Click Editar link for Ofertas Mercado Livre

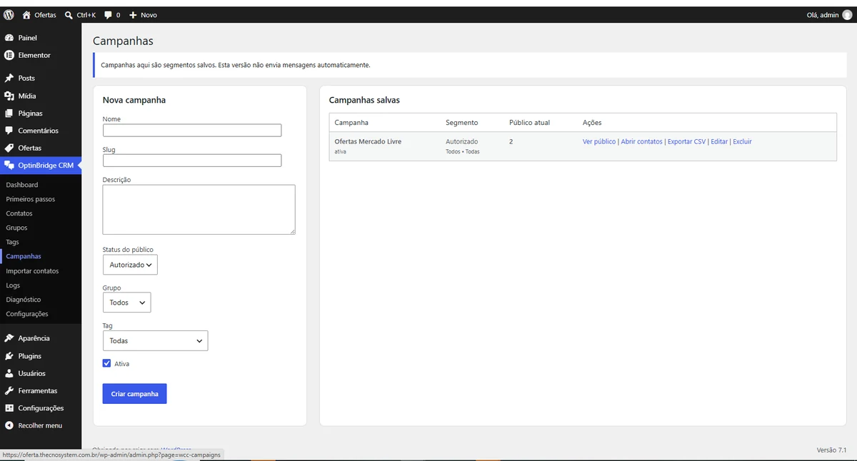[719, 141]
